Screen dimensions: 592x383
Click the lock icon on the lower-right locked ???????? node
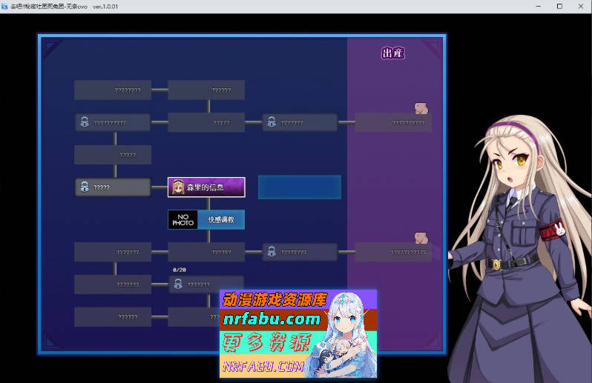pyautogui.click(x=272, y=253)
